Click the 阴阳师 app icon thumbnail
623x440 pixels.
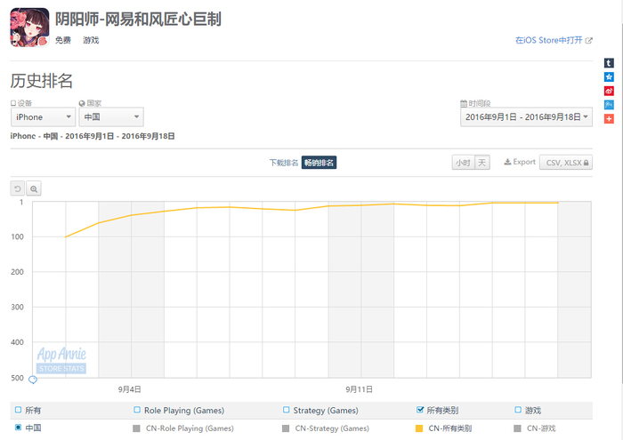(28, 28)
